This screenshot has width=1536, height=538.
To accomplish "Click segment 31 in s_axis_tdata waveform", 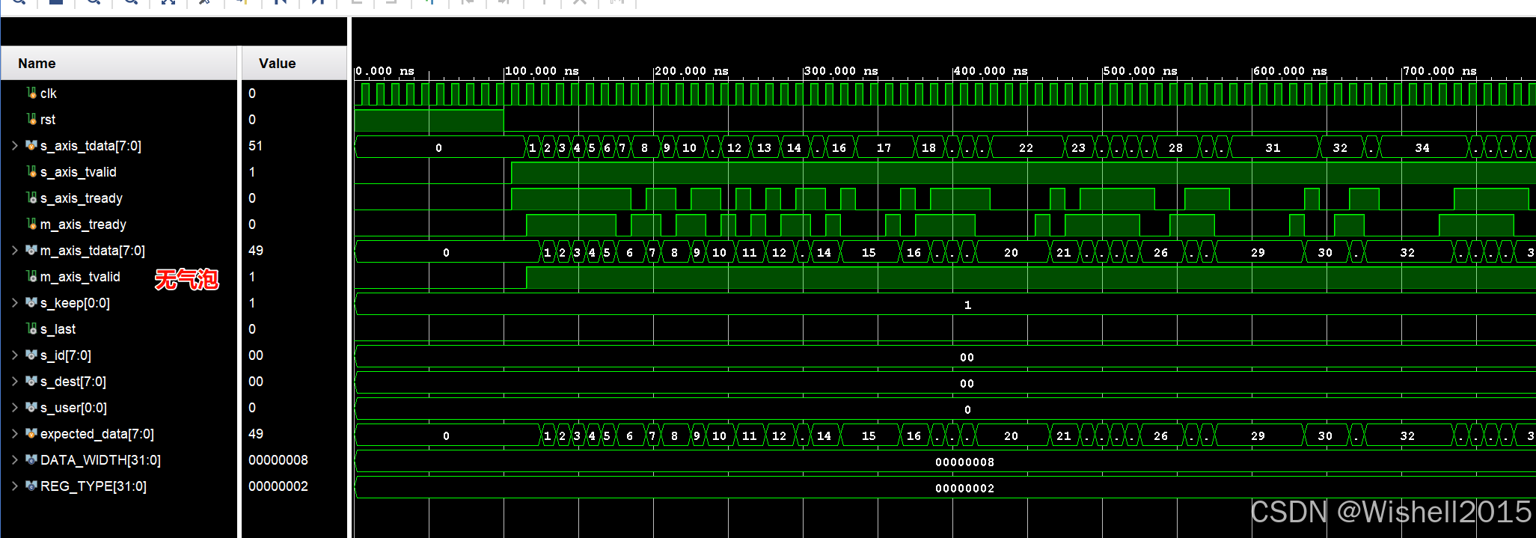I will (x=1273, y=147).
